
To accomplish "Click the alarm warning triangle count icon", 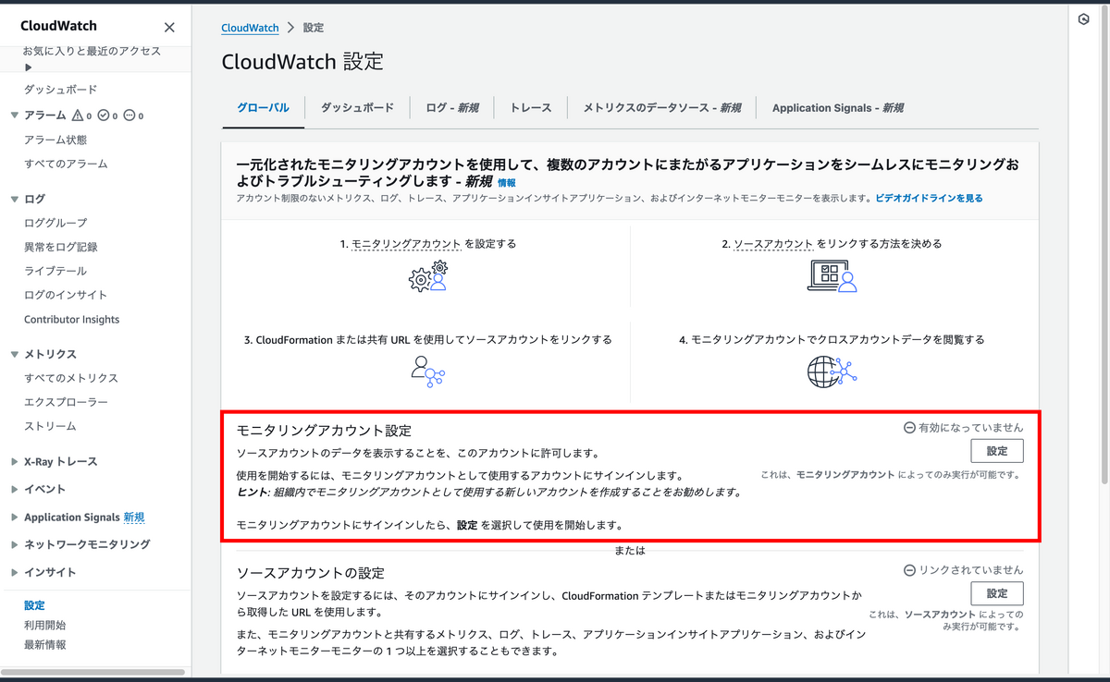I will coord(81,116).
